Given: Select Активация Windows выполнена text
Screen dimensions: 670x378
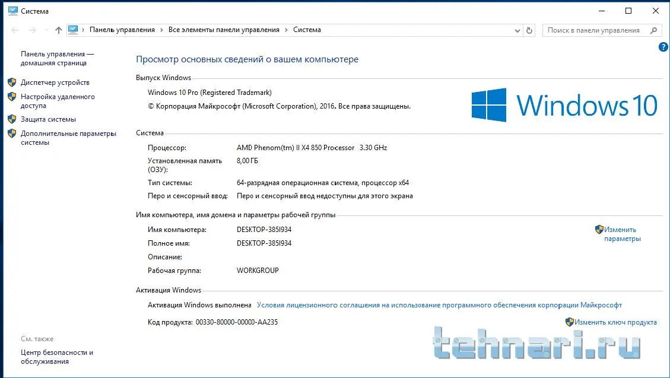Looking at the screenshot, I should click(199, 305).
